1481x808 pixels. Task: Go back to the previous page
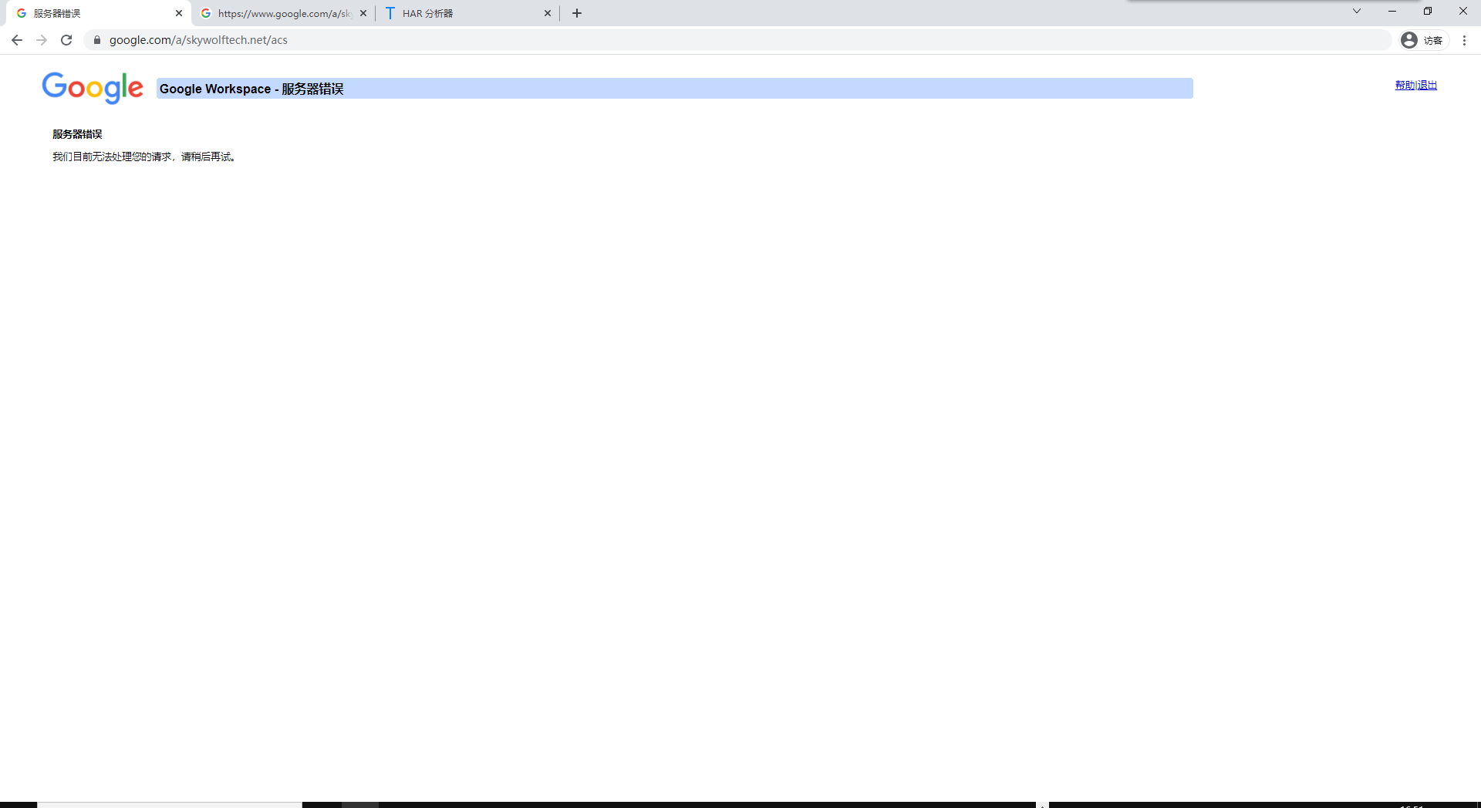click(17, 40)
